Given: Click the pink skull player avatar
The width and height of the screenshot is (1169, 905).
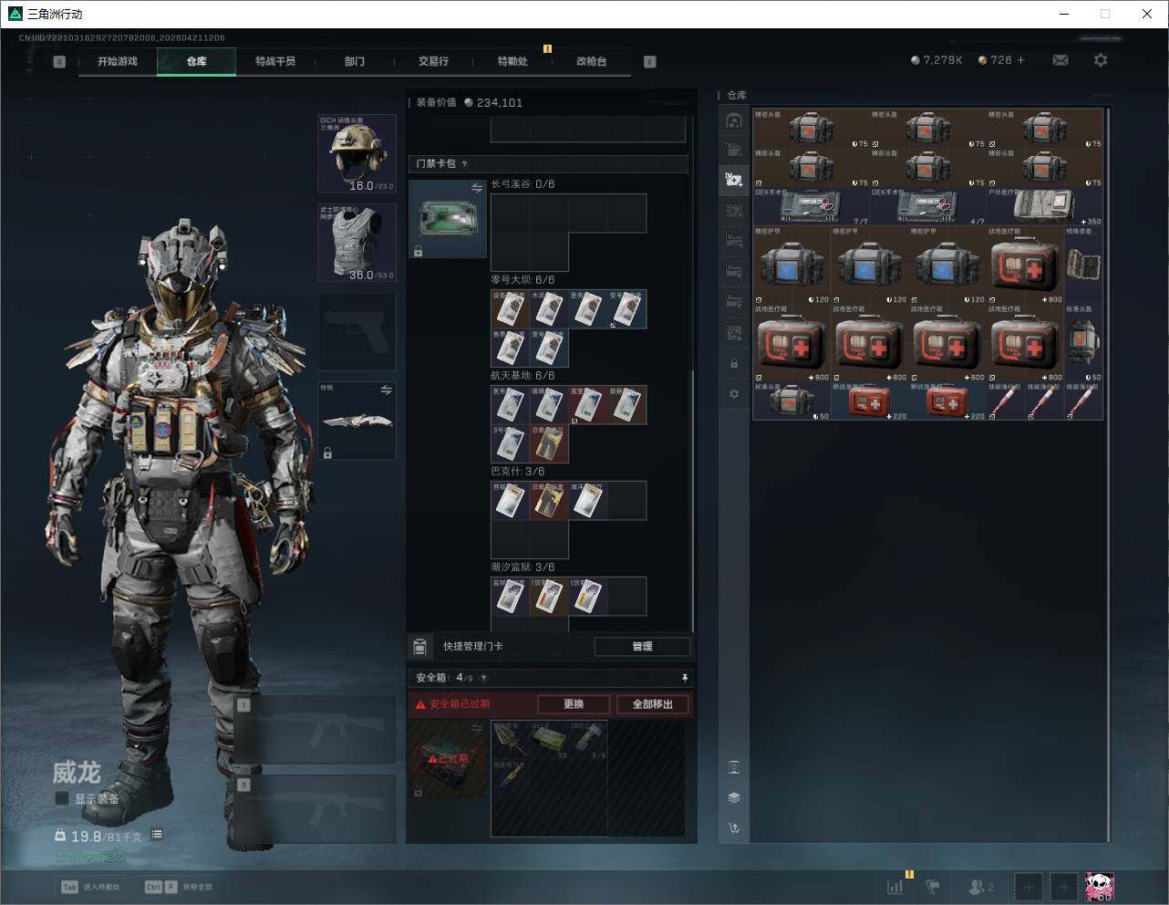Looking at the screenshot, I should [1099, 886].
